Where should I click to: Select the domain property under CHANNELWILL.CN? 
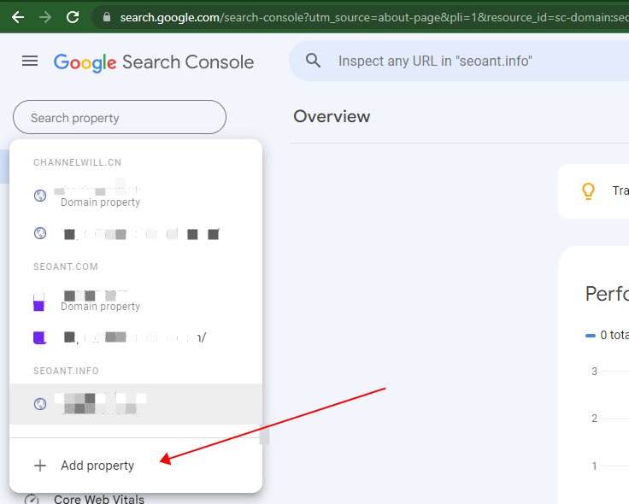(136, 196)
